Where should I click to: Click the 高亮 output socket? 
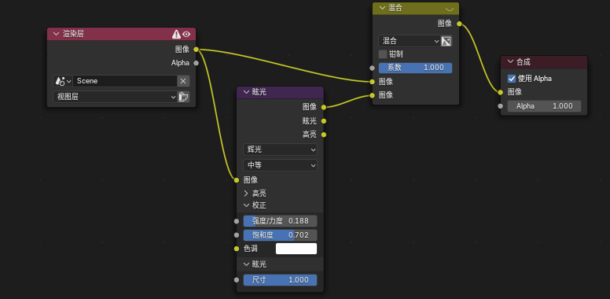[324, 135]
